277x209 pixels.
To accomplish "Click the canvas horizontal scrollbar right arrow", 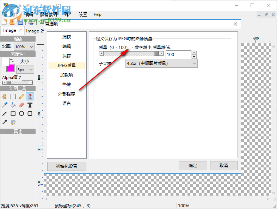I will 268,199.
